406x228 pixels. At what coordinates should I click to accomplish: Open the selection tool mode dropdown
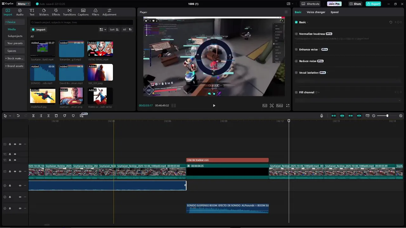pos(10,116)
